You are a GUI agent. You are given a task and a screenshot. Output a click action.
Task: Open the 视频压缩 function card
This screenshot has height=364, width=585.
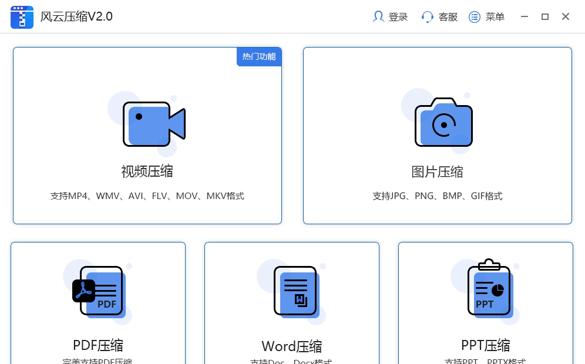click(x=147, y=135)
